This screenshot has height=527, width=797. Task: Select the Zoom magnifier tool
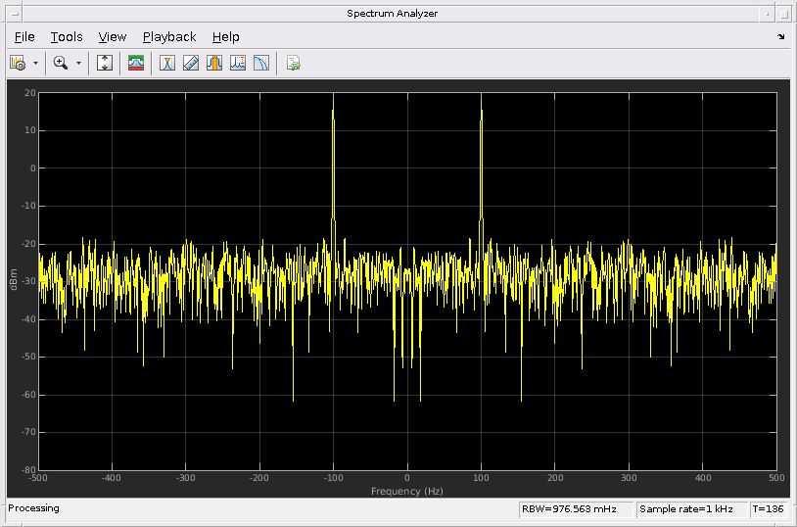point(61,63)
